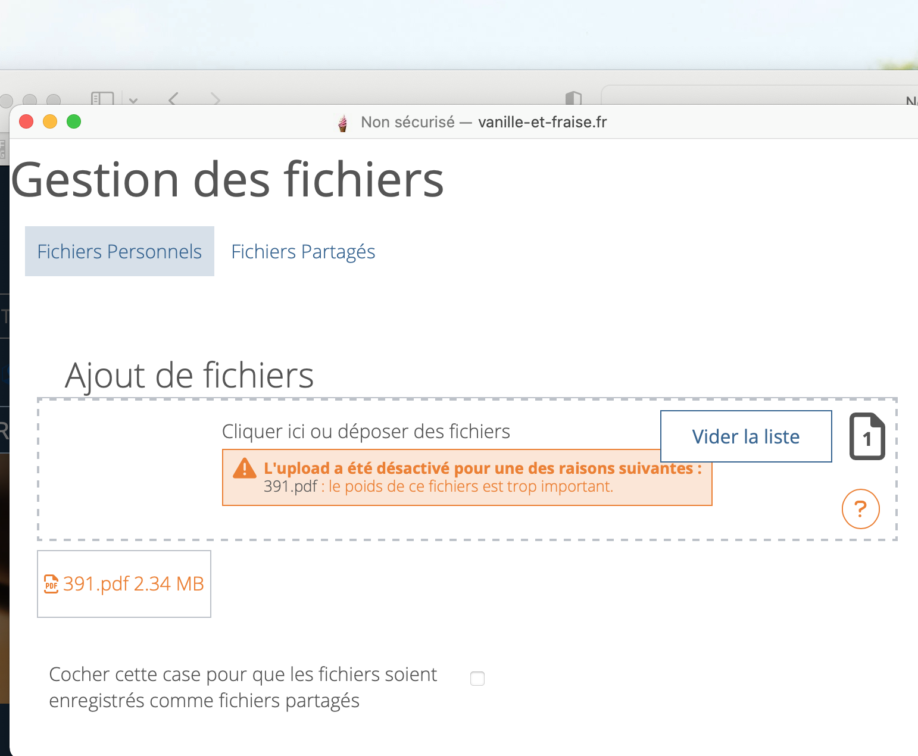Open the orange question mark help icon
Image resolution: width=918 pixels, height=756 pixels.
pyautogui.click(x=860, y=509)
